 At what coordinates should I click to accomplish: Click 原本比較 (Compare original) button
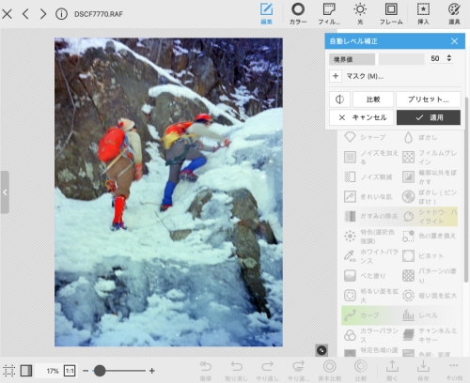point(329,371)
